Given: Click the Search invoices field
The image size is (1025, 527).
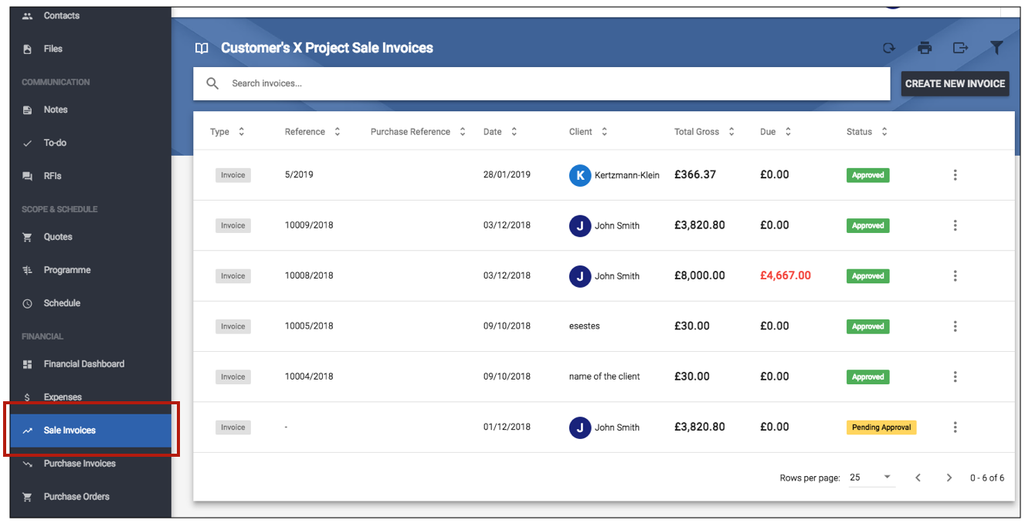Looking at the screenshot, I should (541, 83).
